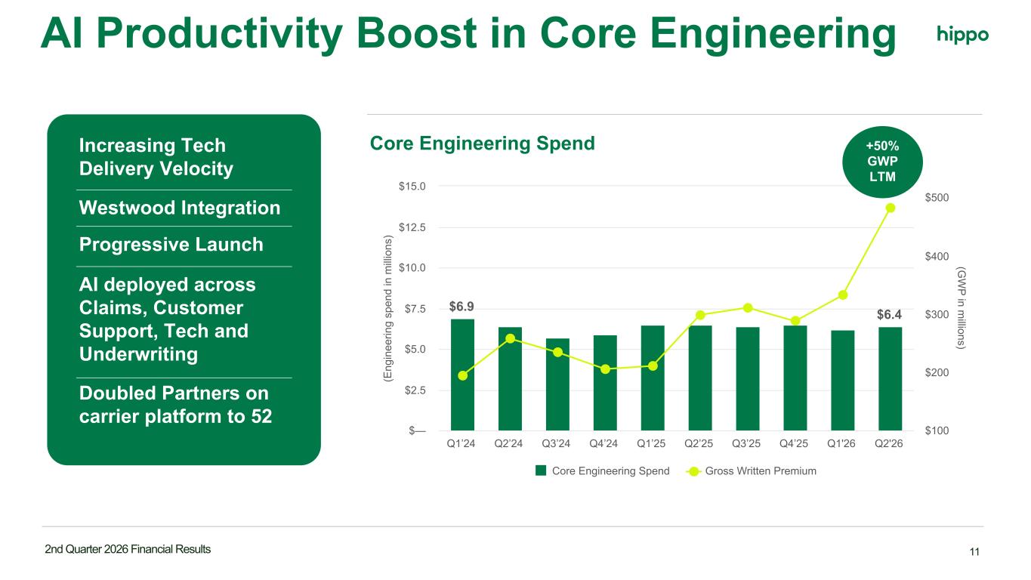The image size is (1031, 580).
Task: Select the Q2'25 engineering spend bar
Action: (700, 378)
